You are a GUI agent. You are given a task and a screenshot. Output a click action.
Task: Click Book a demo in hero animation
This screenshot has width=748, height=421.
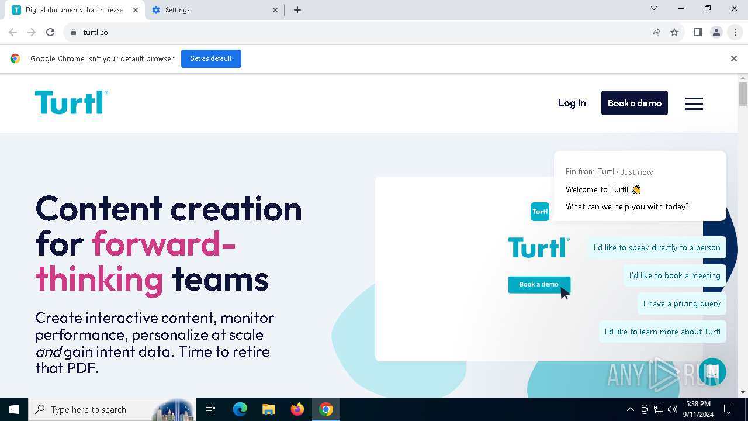point(539,284)
